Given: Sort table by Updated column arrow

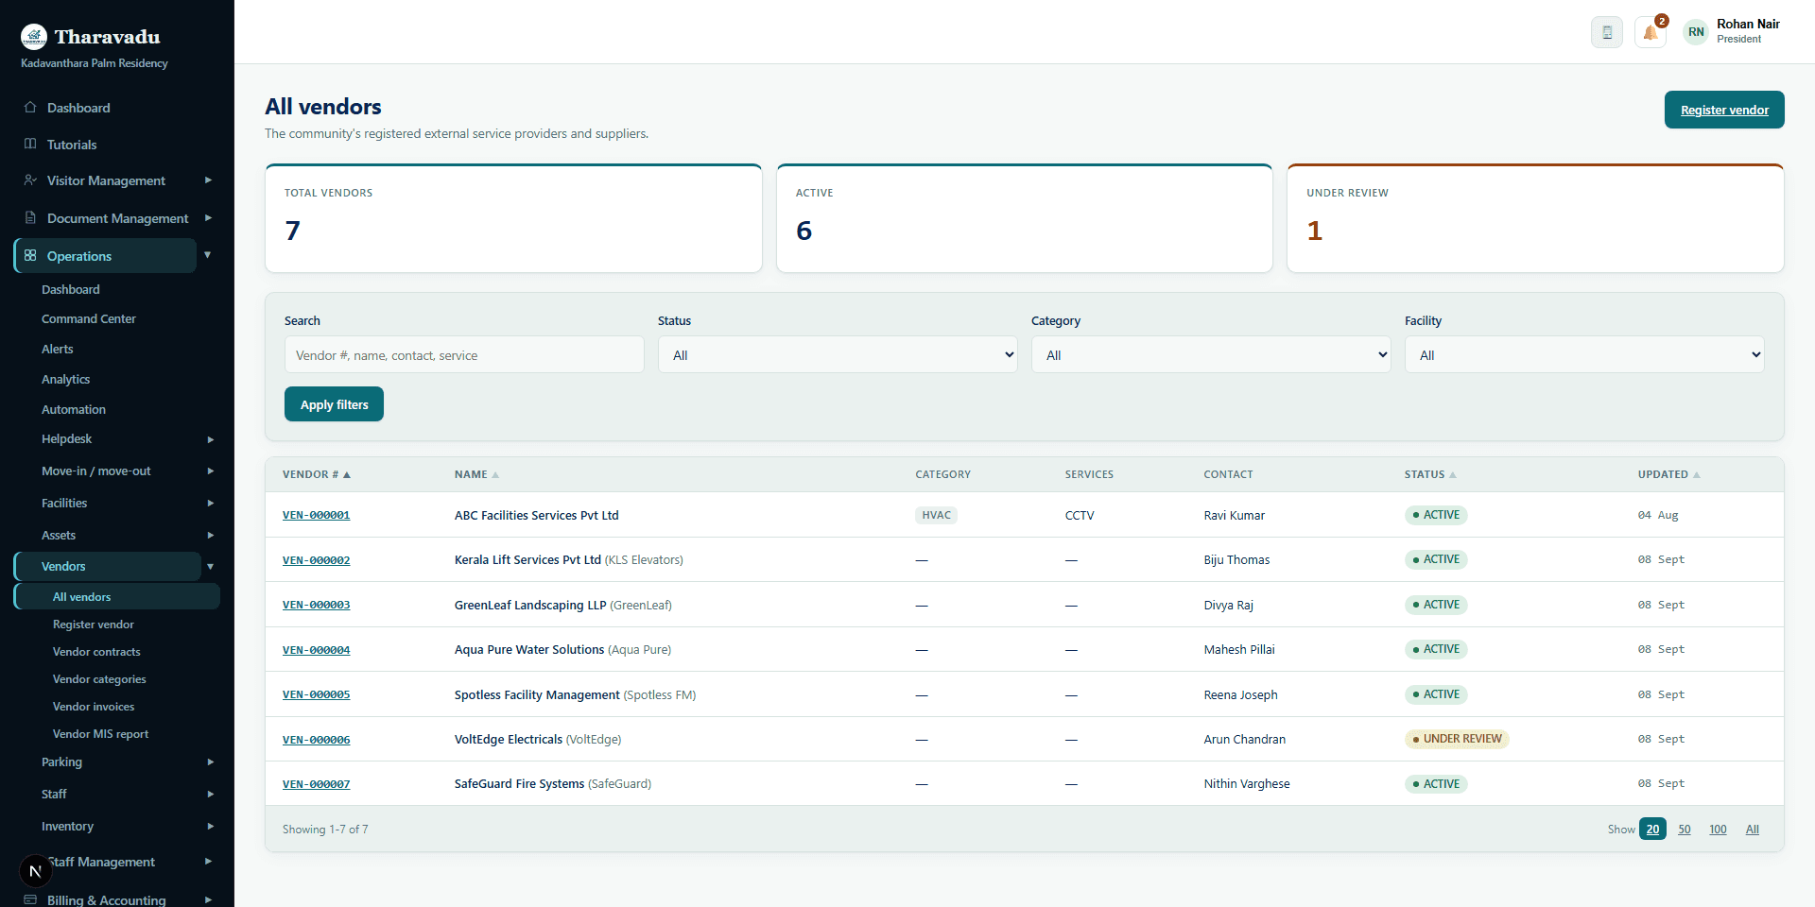Looking at the screenshot, I should coord(1697,474).
